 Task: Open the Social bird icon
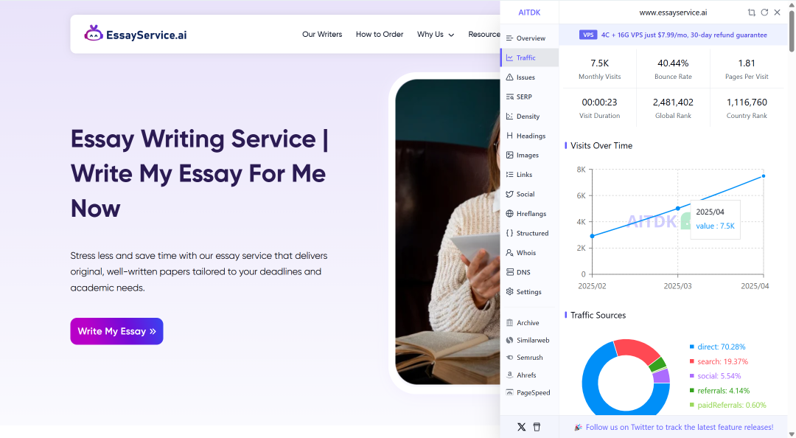point(510,194)
